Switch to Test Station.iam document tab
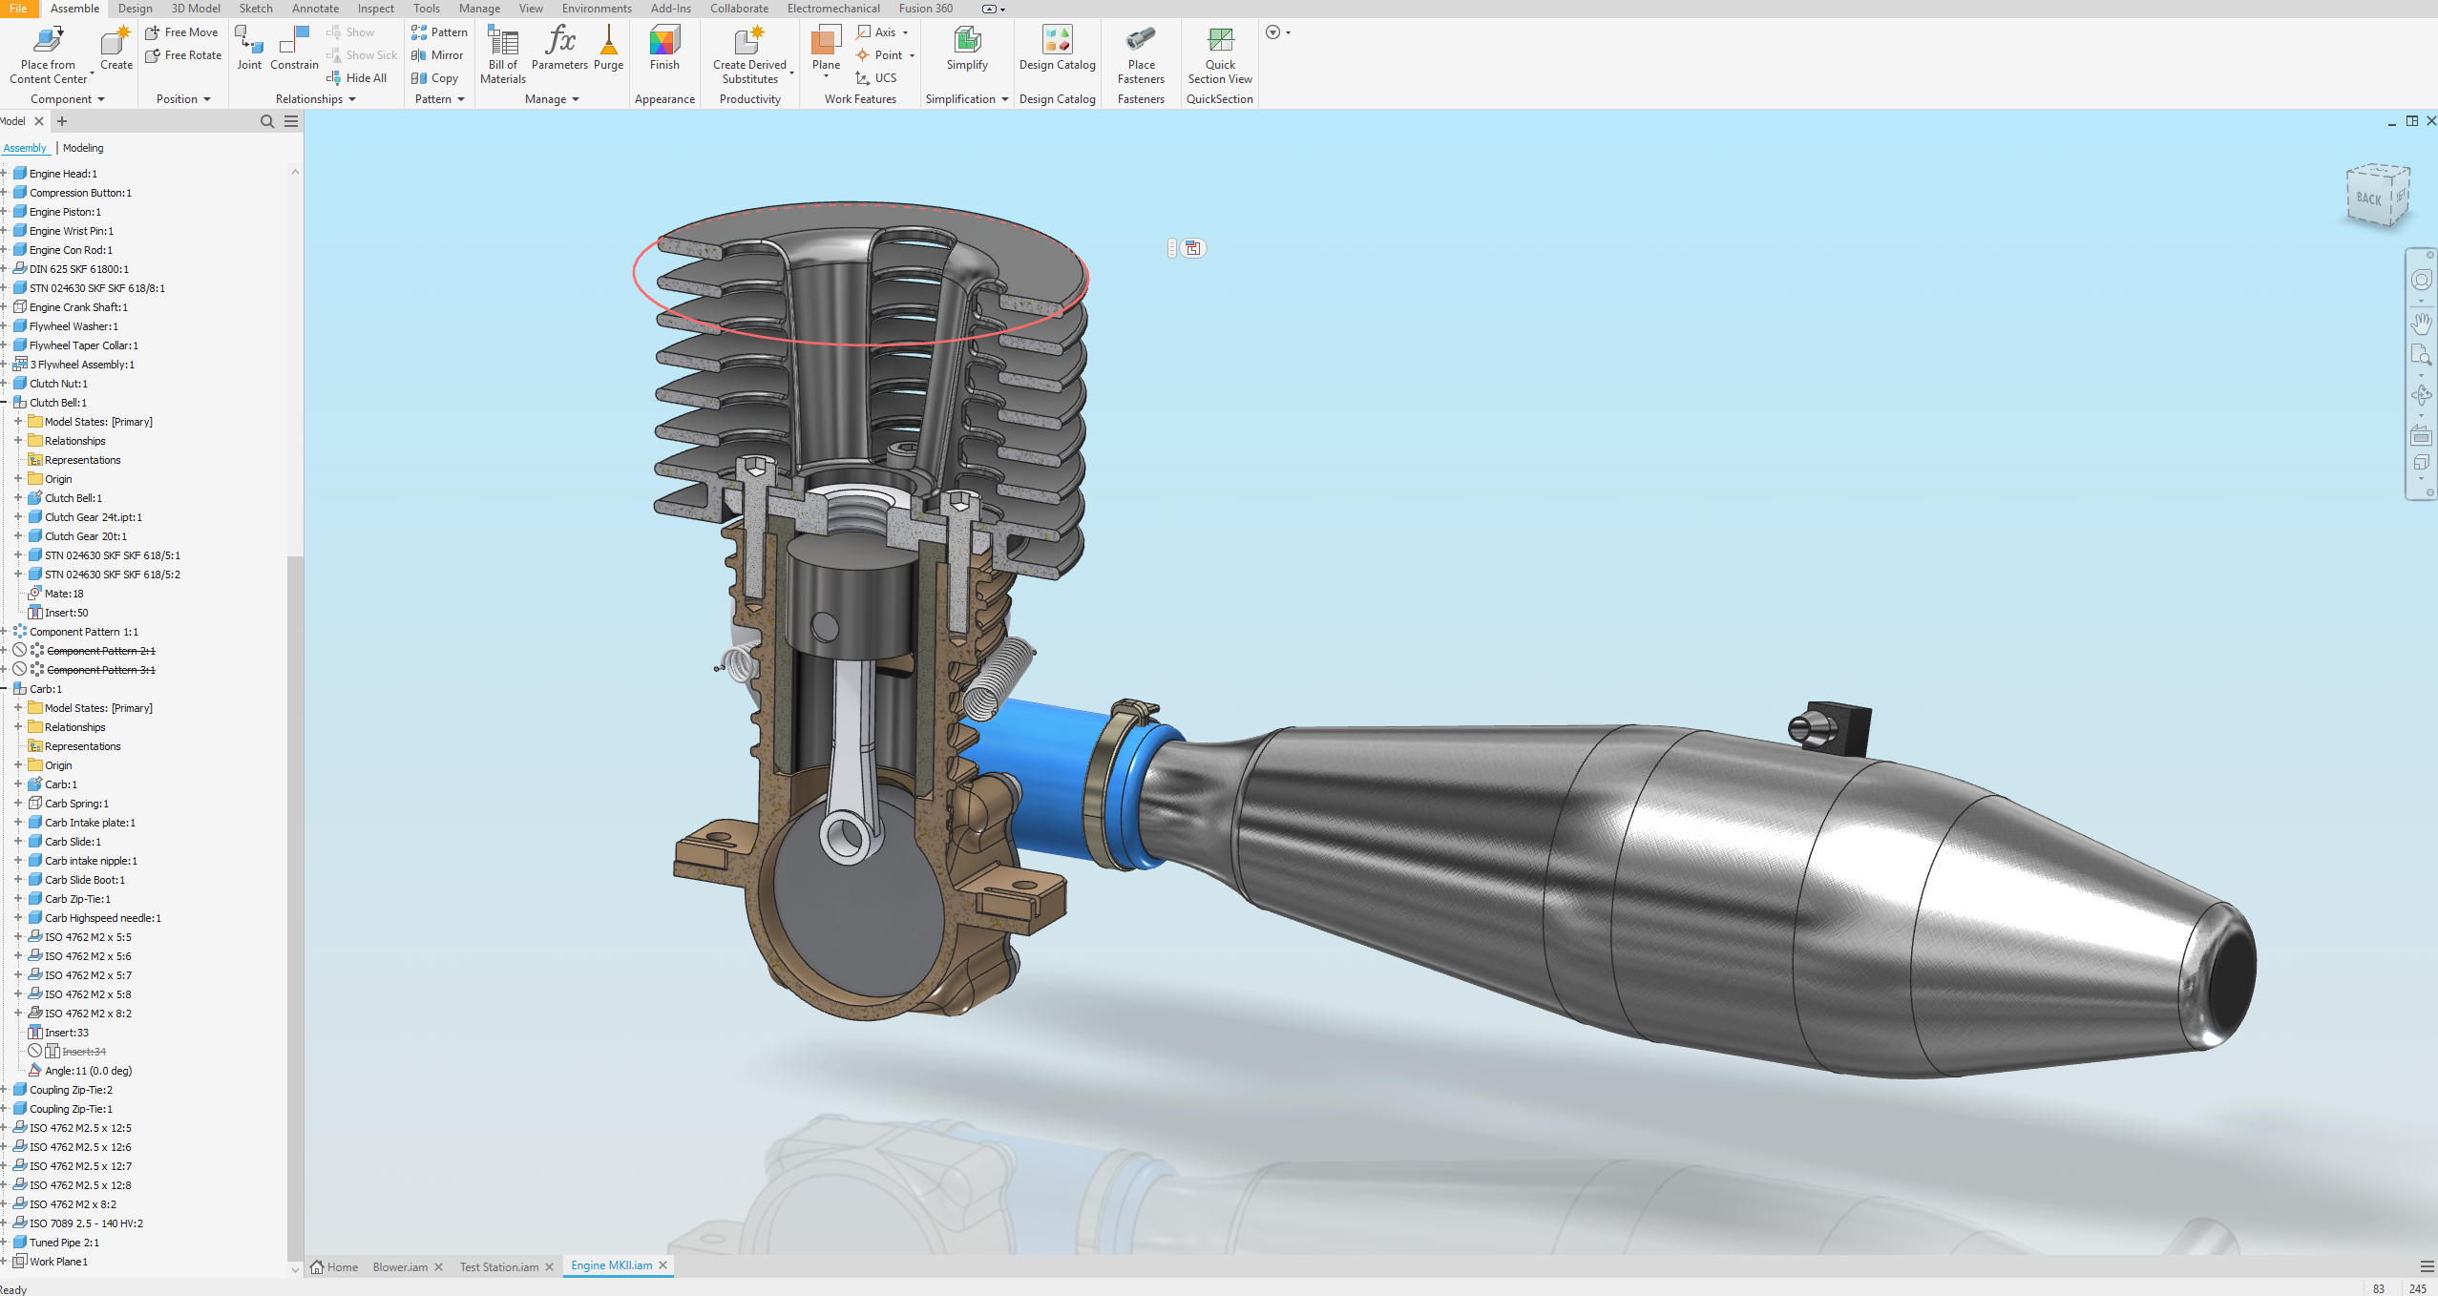 pos(498,1267)
